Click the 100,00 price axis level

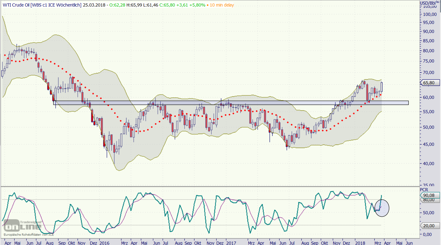[430, 14]
